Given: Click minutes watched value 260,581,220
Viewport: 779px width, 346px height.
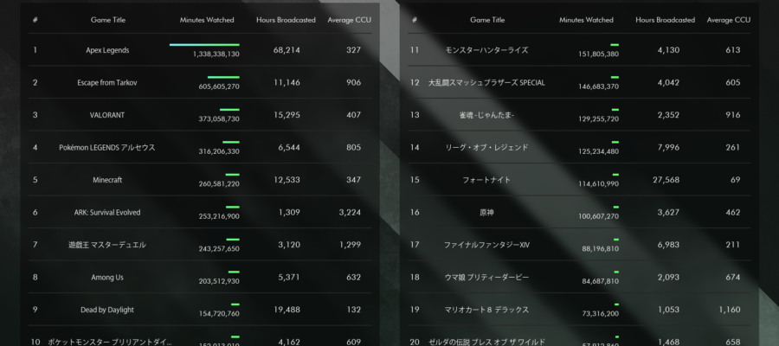Looking at the screenshot, I should pos(219,184).
